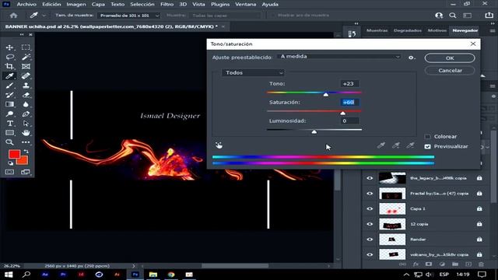Click the Luminosidad slider handle
Viewport: 498px width, 280px height.
[314, 131]
